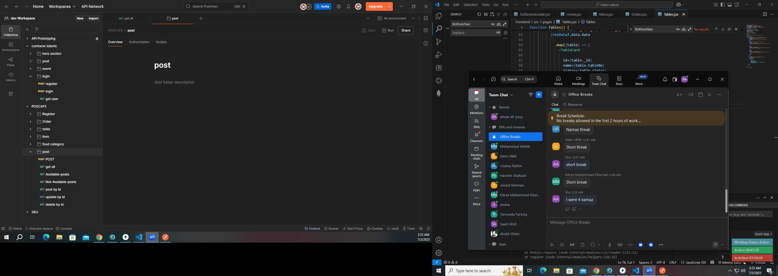Open Mentions in the Zoom sidebar
The height and width of the screenshot is (276, 778).
coord(477,109)
